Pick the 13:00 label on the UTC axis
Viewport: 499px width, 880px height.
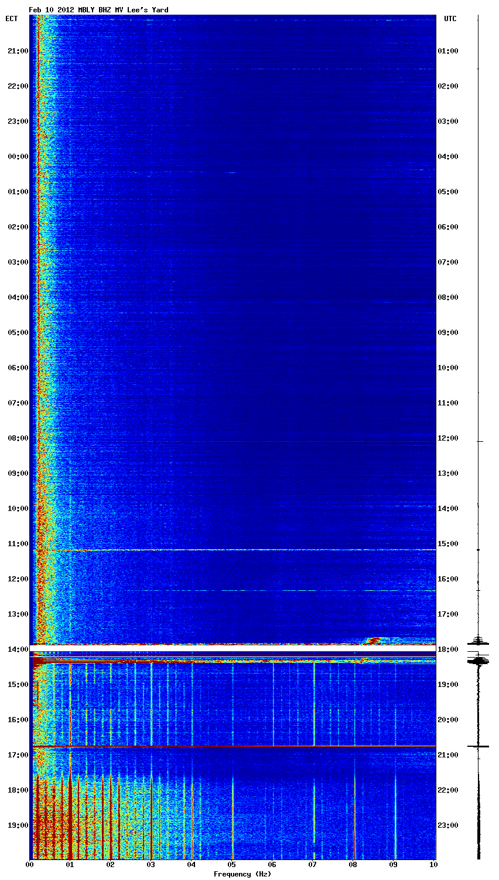click(x=448, y=473)
